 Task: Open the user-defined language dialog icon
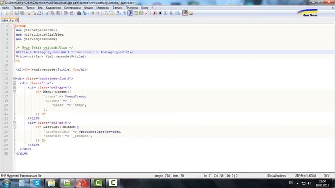click(x=136, y=13)
